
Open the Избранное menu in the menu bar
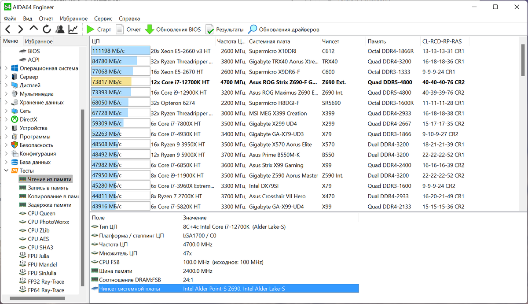[73, 19]
